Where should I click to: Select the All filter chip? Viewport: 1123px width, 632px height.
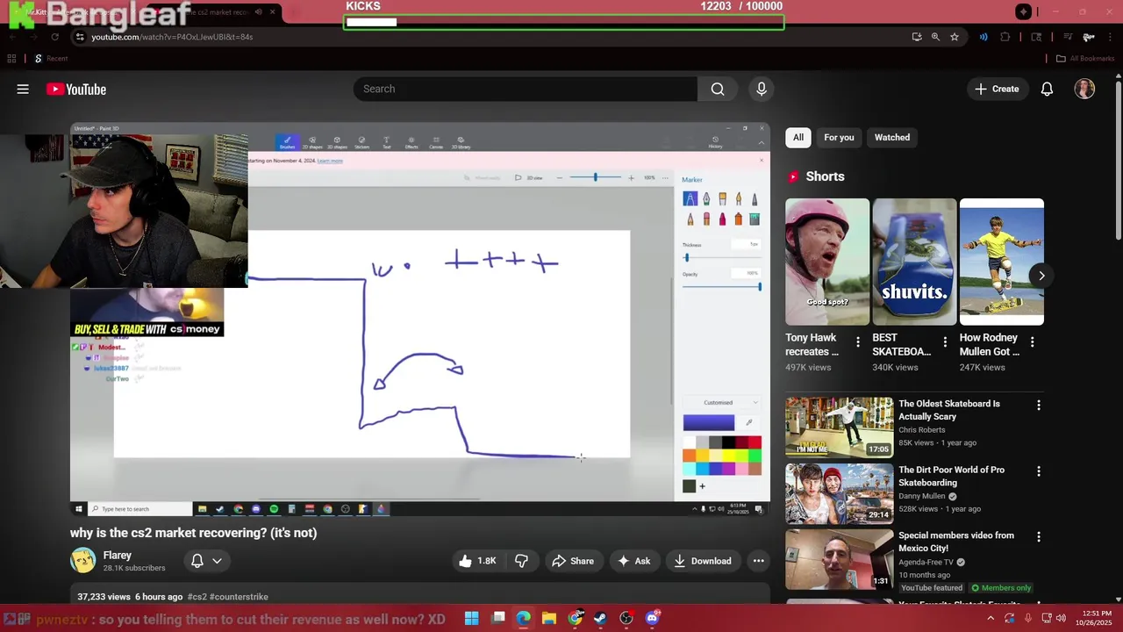(x=798, y=137)
